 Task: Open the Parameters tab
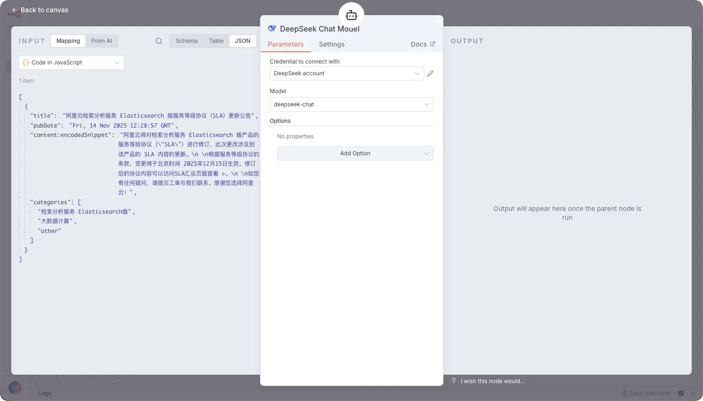285,44
